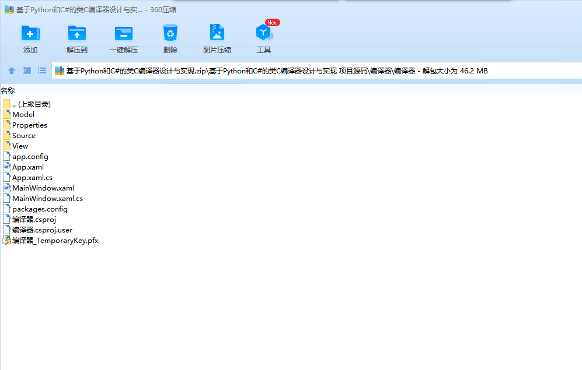Viewport: 582px width, 370px height.
Task: Click the packages.config file icon
Action: click(x=6, y=209)
